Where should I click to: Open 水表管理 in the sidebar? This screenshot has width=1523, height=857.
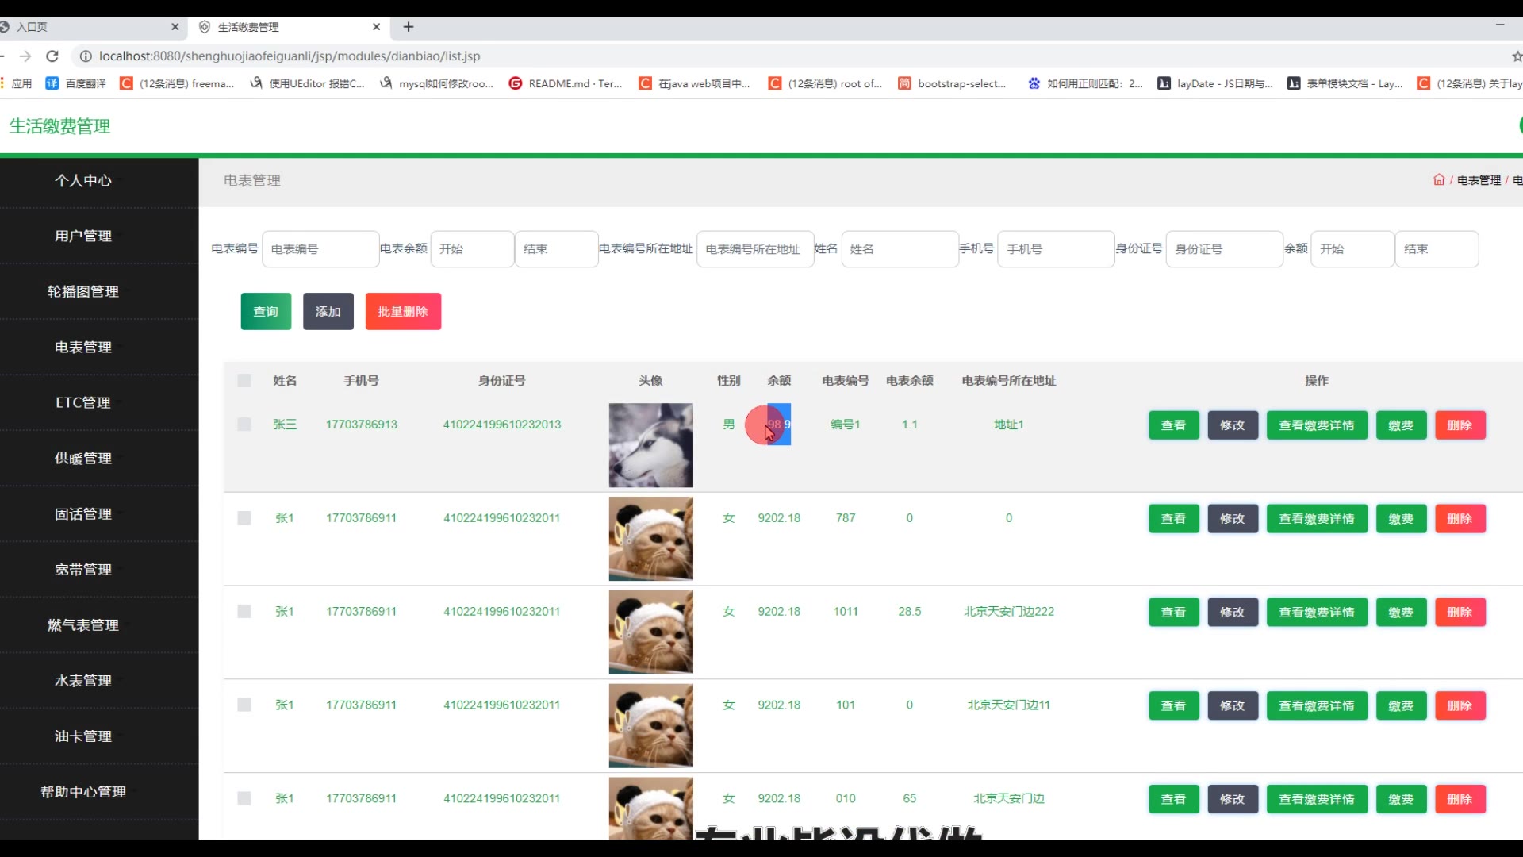[x=83, y=681]
